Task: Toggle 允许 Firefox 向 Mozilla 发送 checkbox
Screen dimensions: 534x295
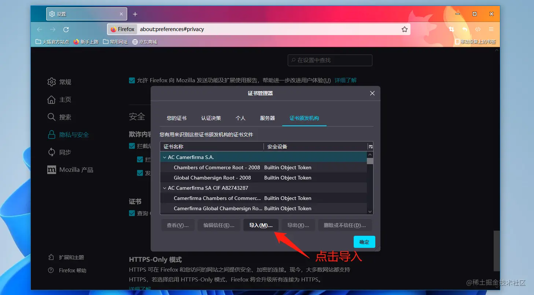Action: (132, 80)
